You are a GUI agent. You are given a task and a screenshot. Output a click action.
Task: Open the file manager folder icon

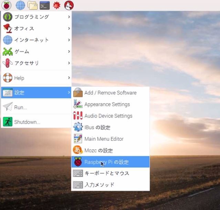pyautogui.click(x=32, y=5)
